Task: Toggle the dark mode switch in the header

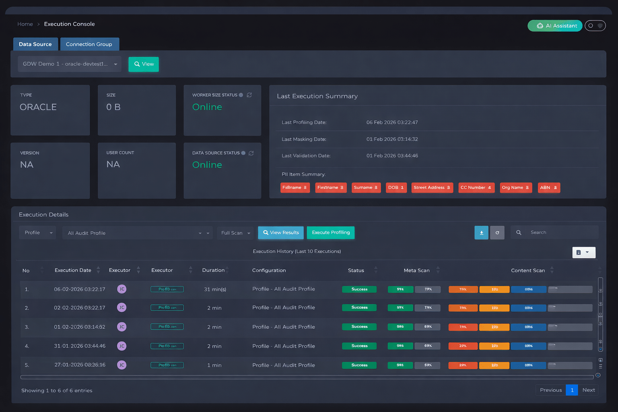Action: point(595,25)
